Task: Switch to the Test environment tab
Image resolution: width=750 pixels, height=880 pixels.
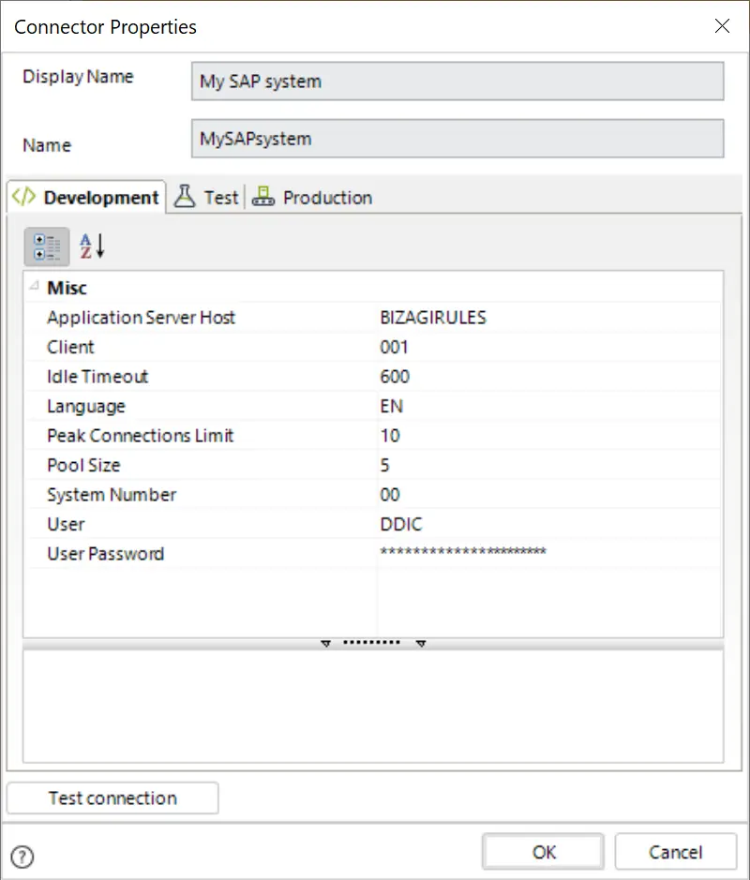Action: point(206,197)
